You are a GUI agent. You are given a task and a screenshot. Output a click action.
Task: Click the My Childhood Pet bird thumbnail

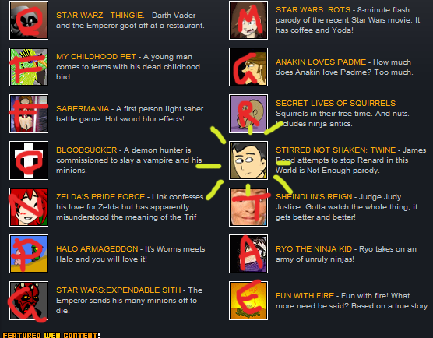(x=29, y=67)
